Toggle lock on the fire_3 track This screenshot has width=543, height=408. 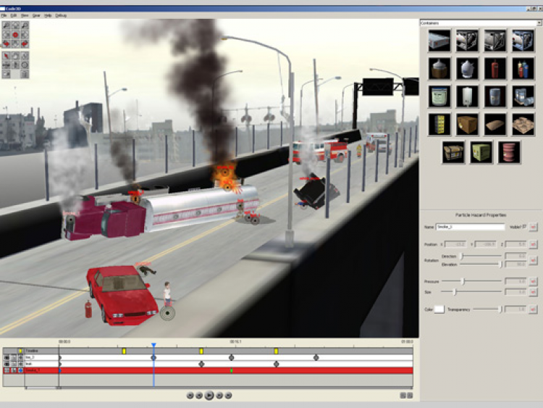click(x=14, y=357)
